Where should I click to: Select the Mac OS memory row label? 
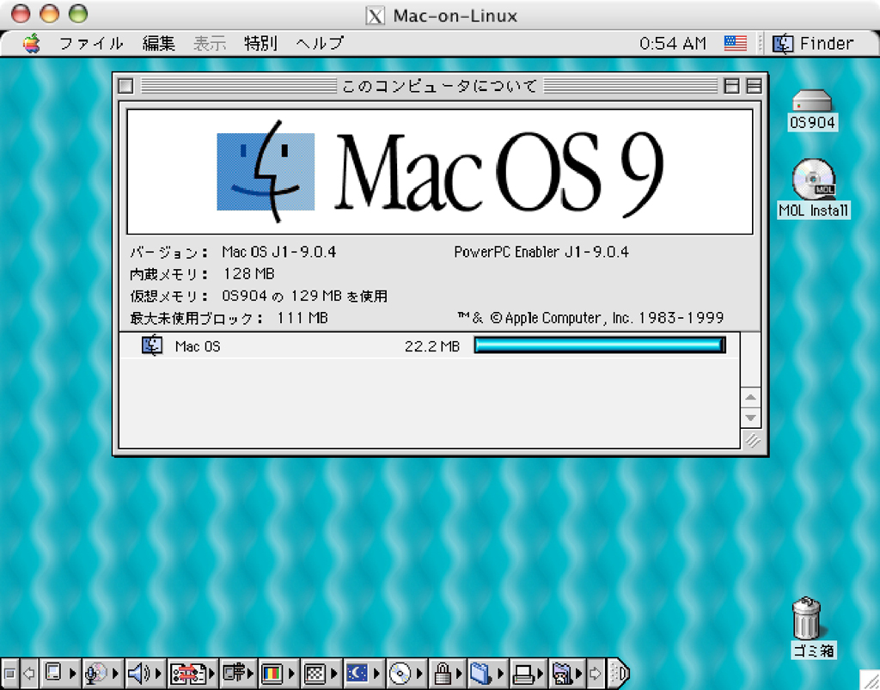coord(198,346)
